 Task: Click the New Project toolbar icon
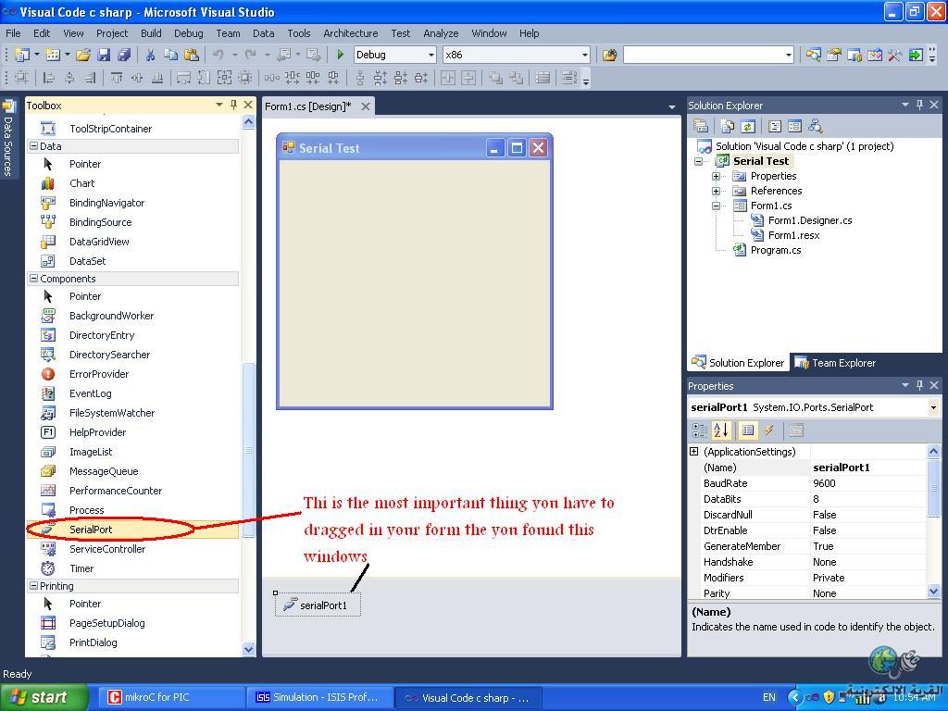point(21,55)
